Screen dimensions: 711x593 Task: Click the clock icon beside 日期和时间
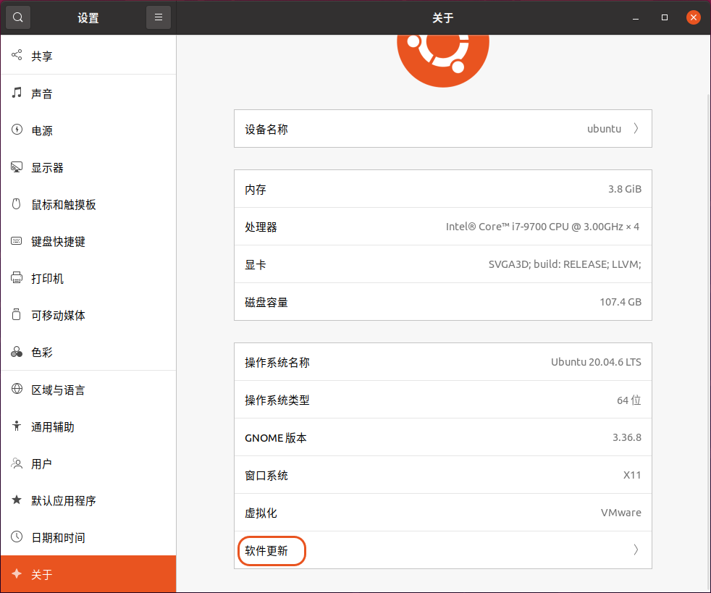pyautogui.click(x=17, y=537)
